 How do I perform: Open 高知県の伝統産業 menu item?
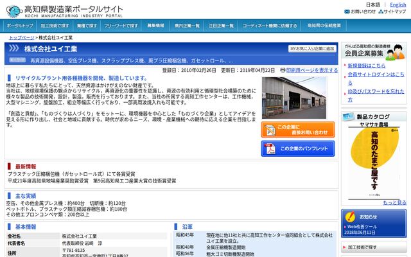[324, 26]
